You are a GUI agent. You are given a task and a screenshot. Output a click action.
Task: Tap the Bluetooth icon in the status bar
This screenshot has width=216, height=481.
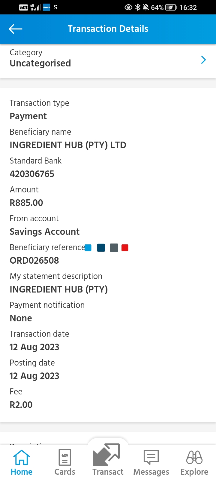point(138,7)
